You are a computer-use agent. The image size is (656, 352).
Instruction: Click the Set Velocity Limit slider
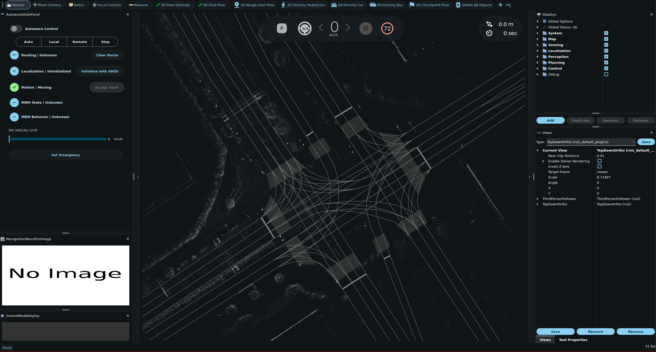tap(58, 139)
